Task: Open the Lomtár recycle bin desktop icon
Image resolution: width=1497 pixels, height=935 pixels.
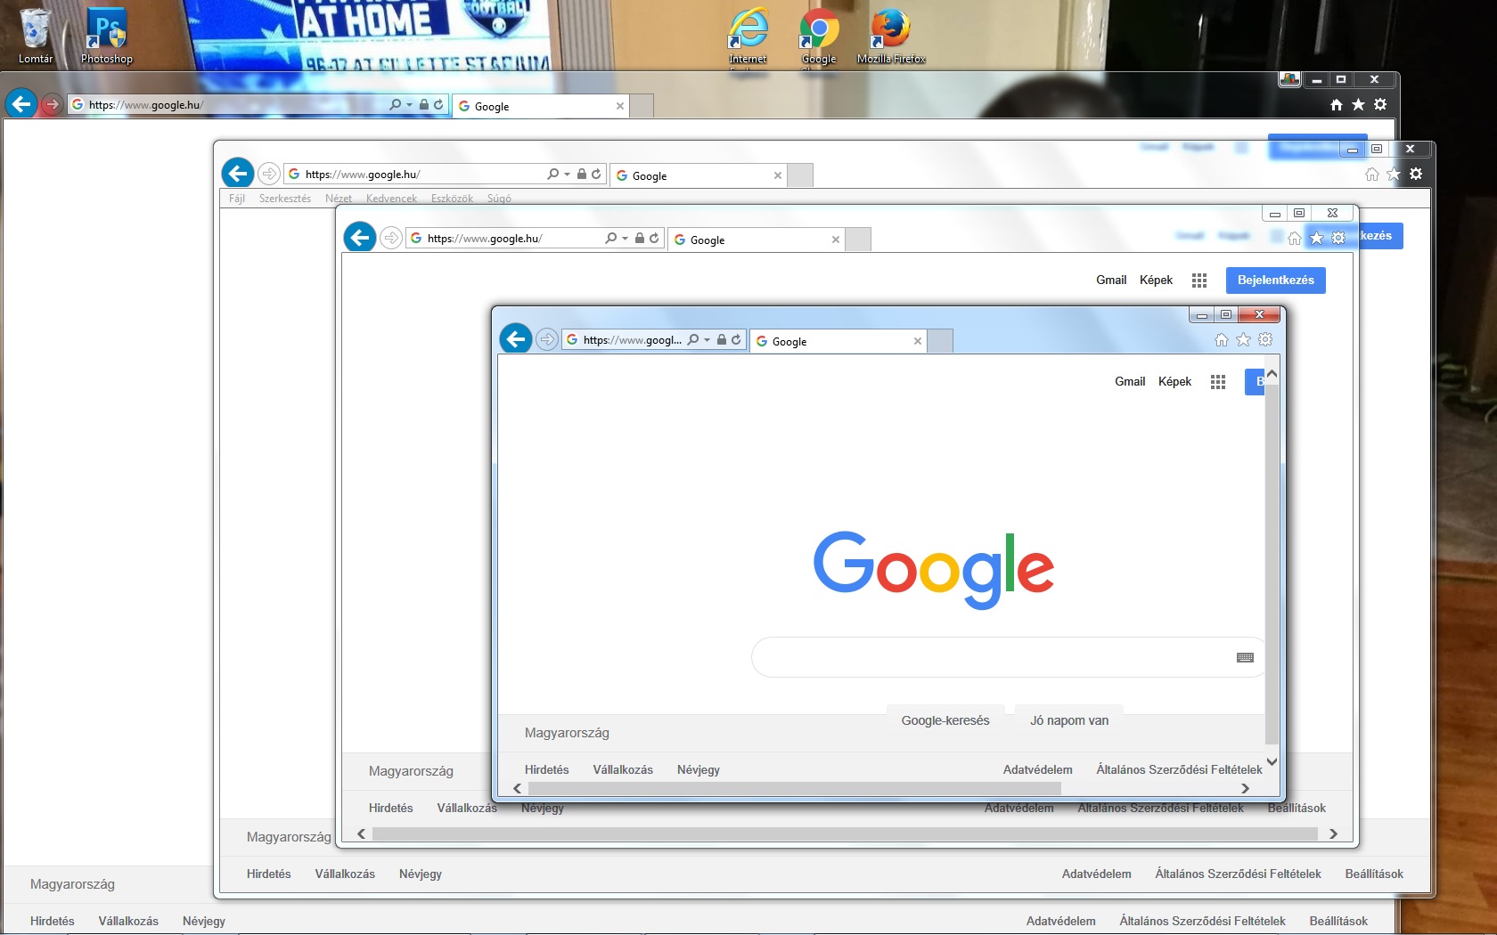Action: 36,36
